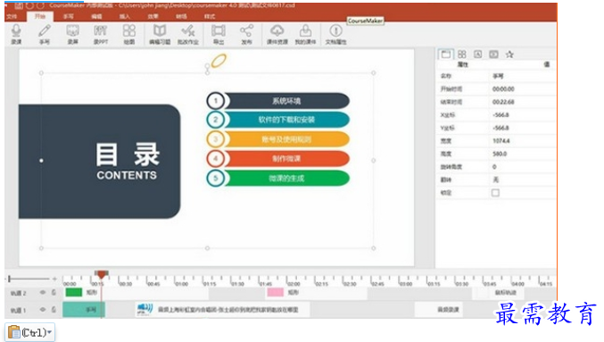Select the 鼠标轨迹 clip on timeline
The height and width of the screenshot is (342, 604).
pos(505,292)
